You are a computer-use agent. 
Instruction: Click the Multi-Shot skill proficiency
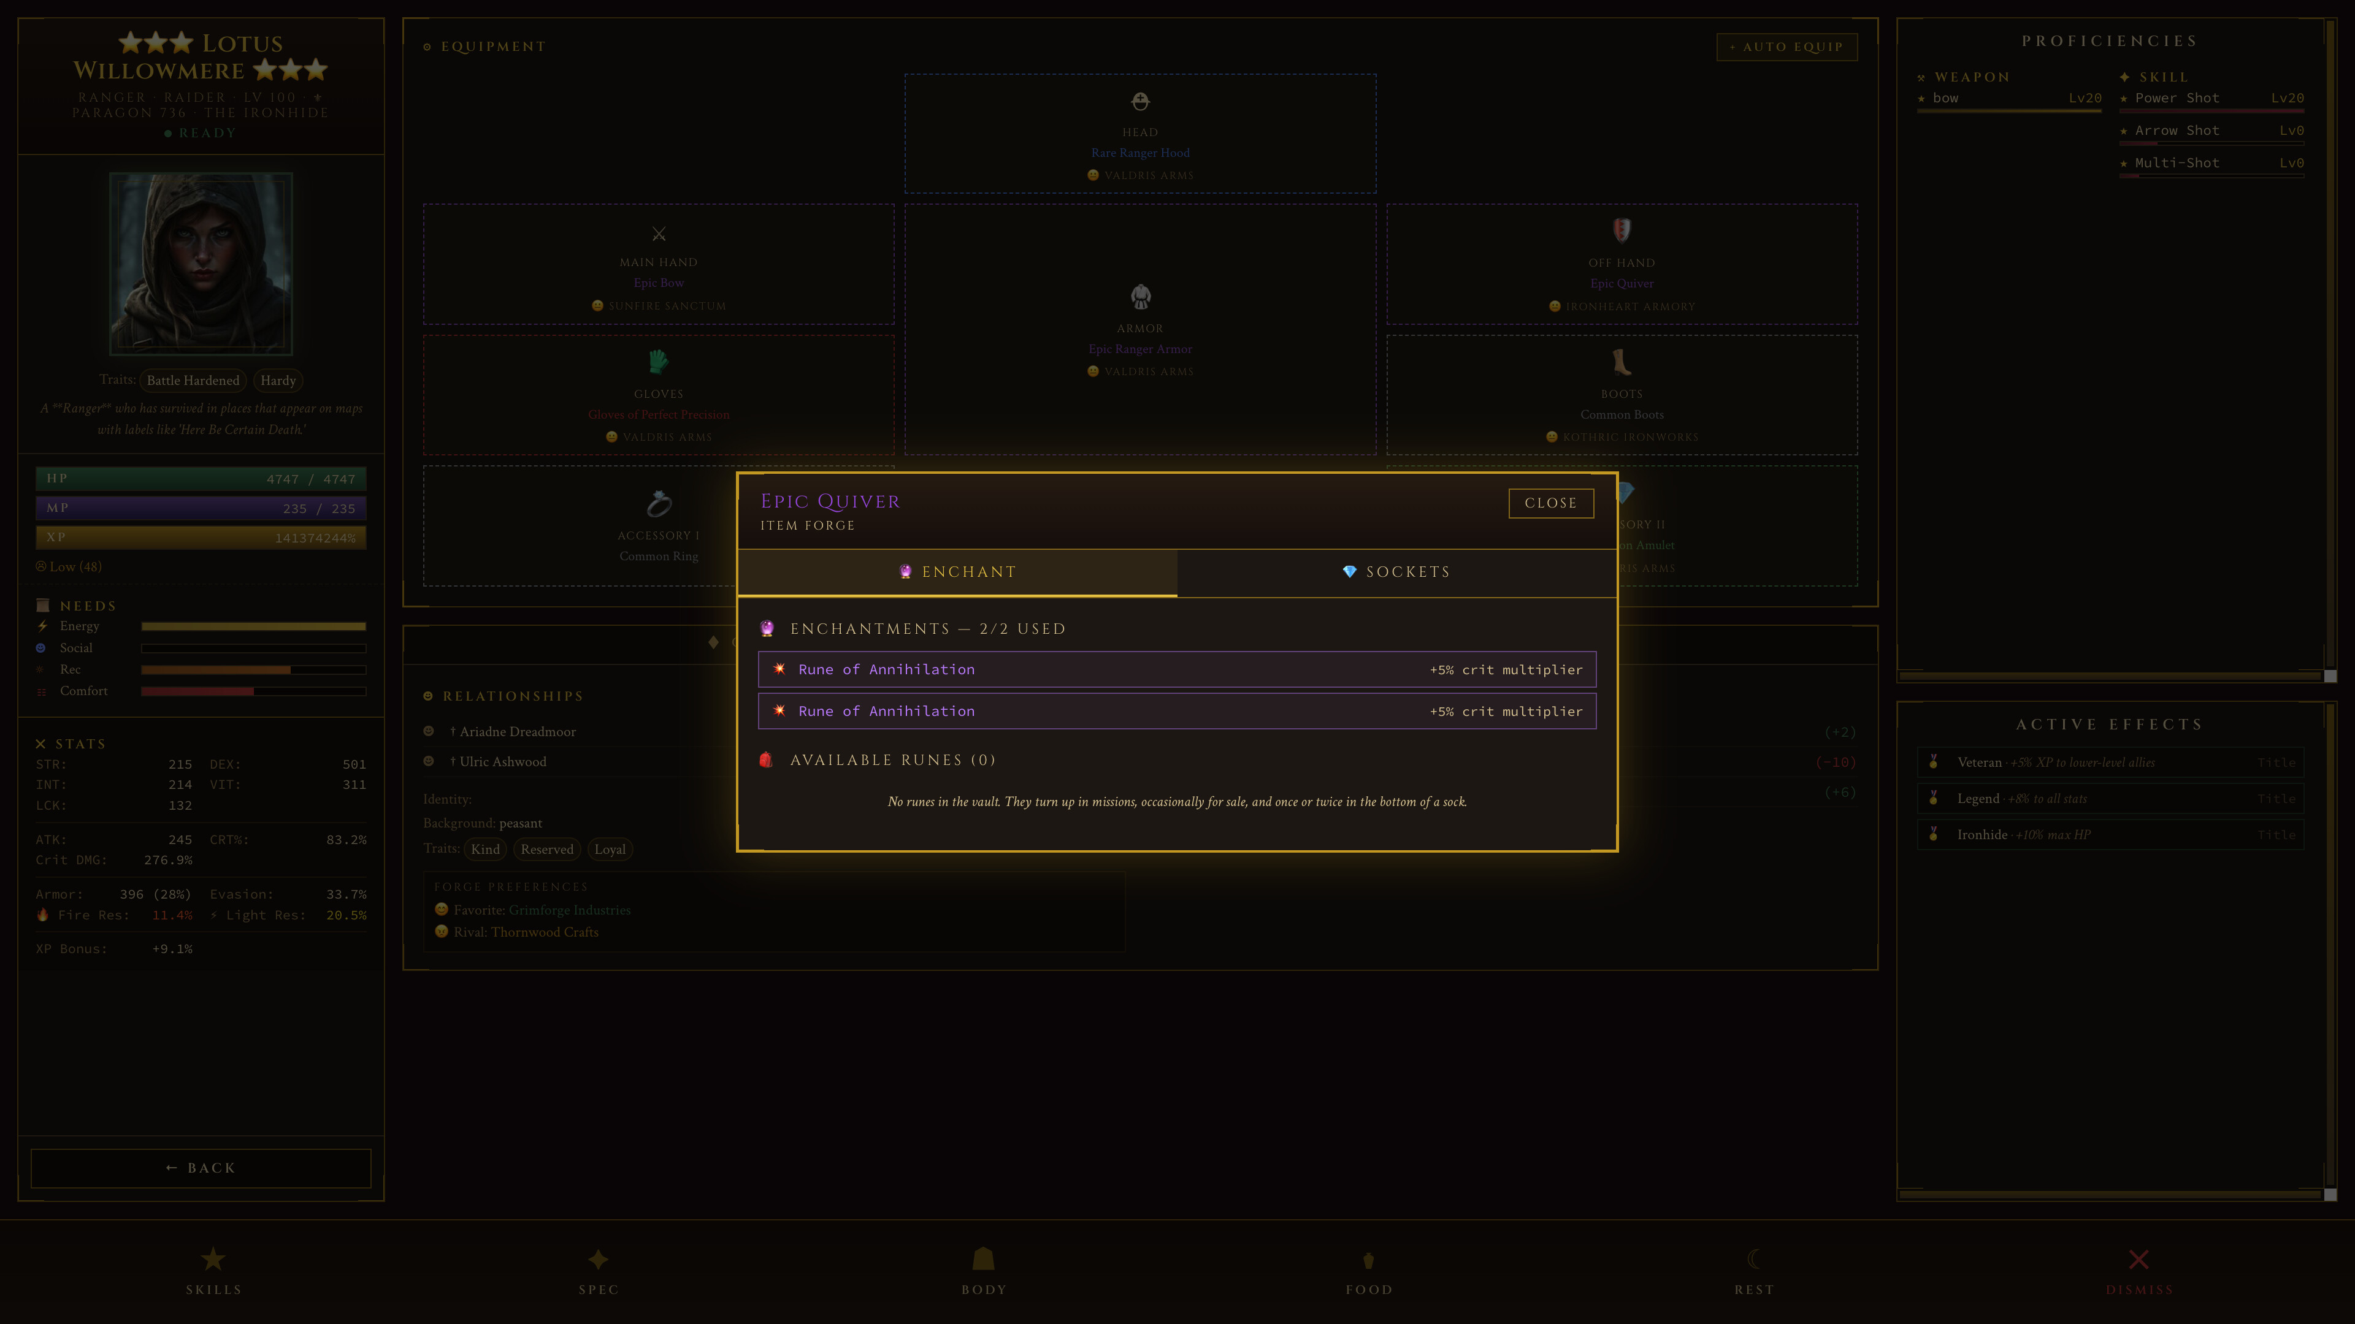pyautogui.click(x=2211, y=165)
